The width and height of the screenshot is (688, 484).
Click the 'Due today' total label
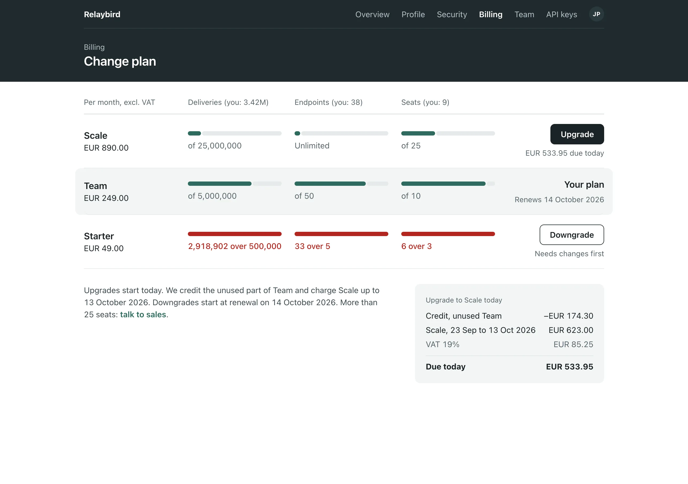click(x=446, y=367)
